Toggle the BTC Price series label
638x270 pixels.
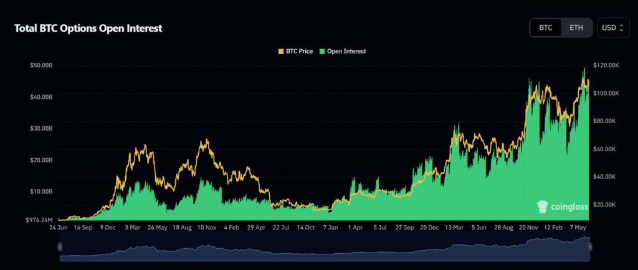(299, 51)
